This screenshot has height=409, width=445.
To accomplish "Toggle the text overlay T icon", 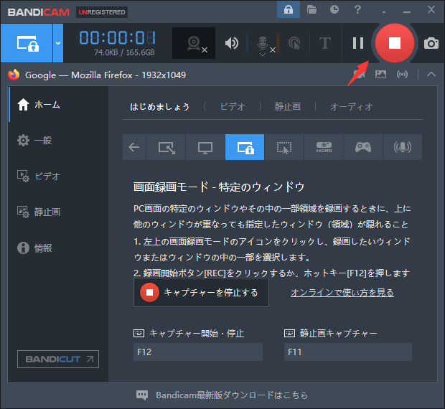I will [x=325, y=43].
